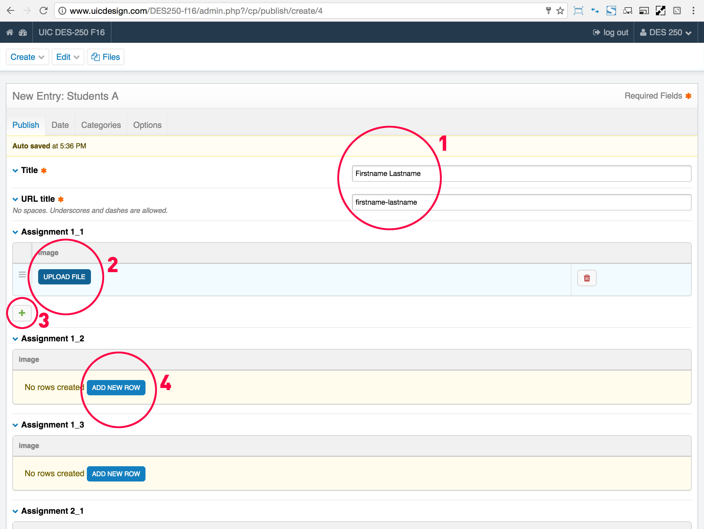Viewport: 704px width, 529px height.
Task: Switch to the Options tab
Action: (147, 125)
